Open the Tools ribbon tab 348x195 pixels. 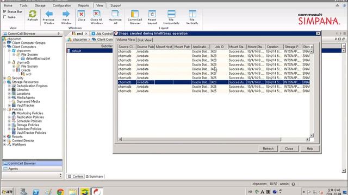point(23,5)
